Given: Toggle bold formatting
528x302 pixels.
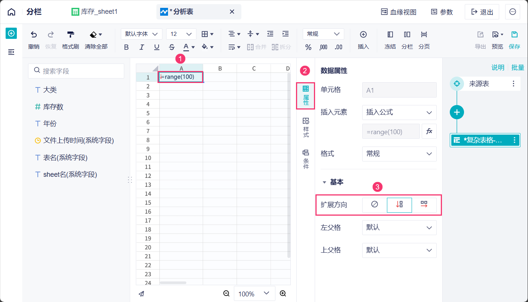Looking at the screenshot, I should [126, 47].
